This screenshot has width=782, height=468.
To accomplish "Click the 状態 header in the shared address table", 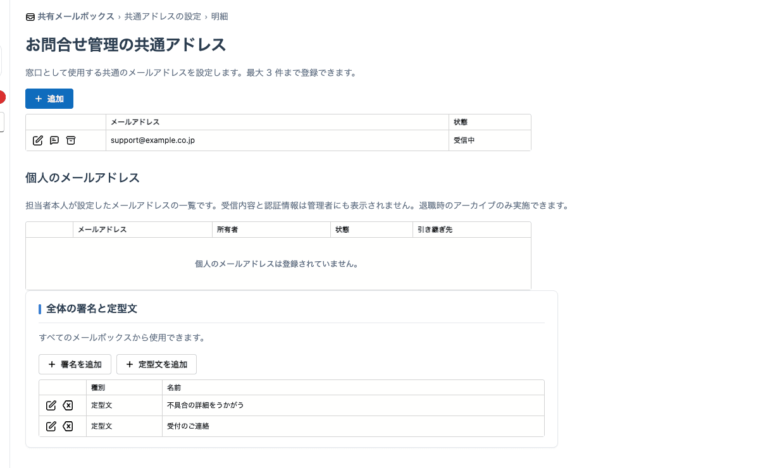I will 490,122.
